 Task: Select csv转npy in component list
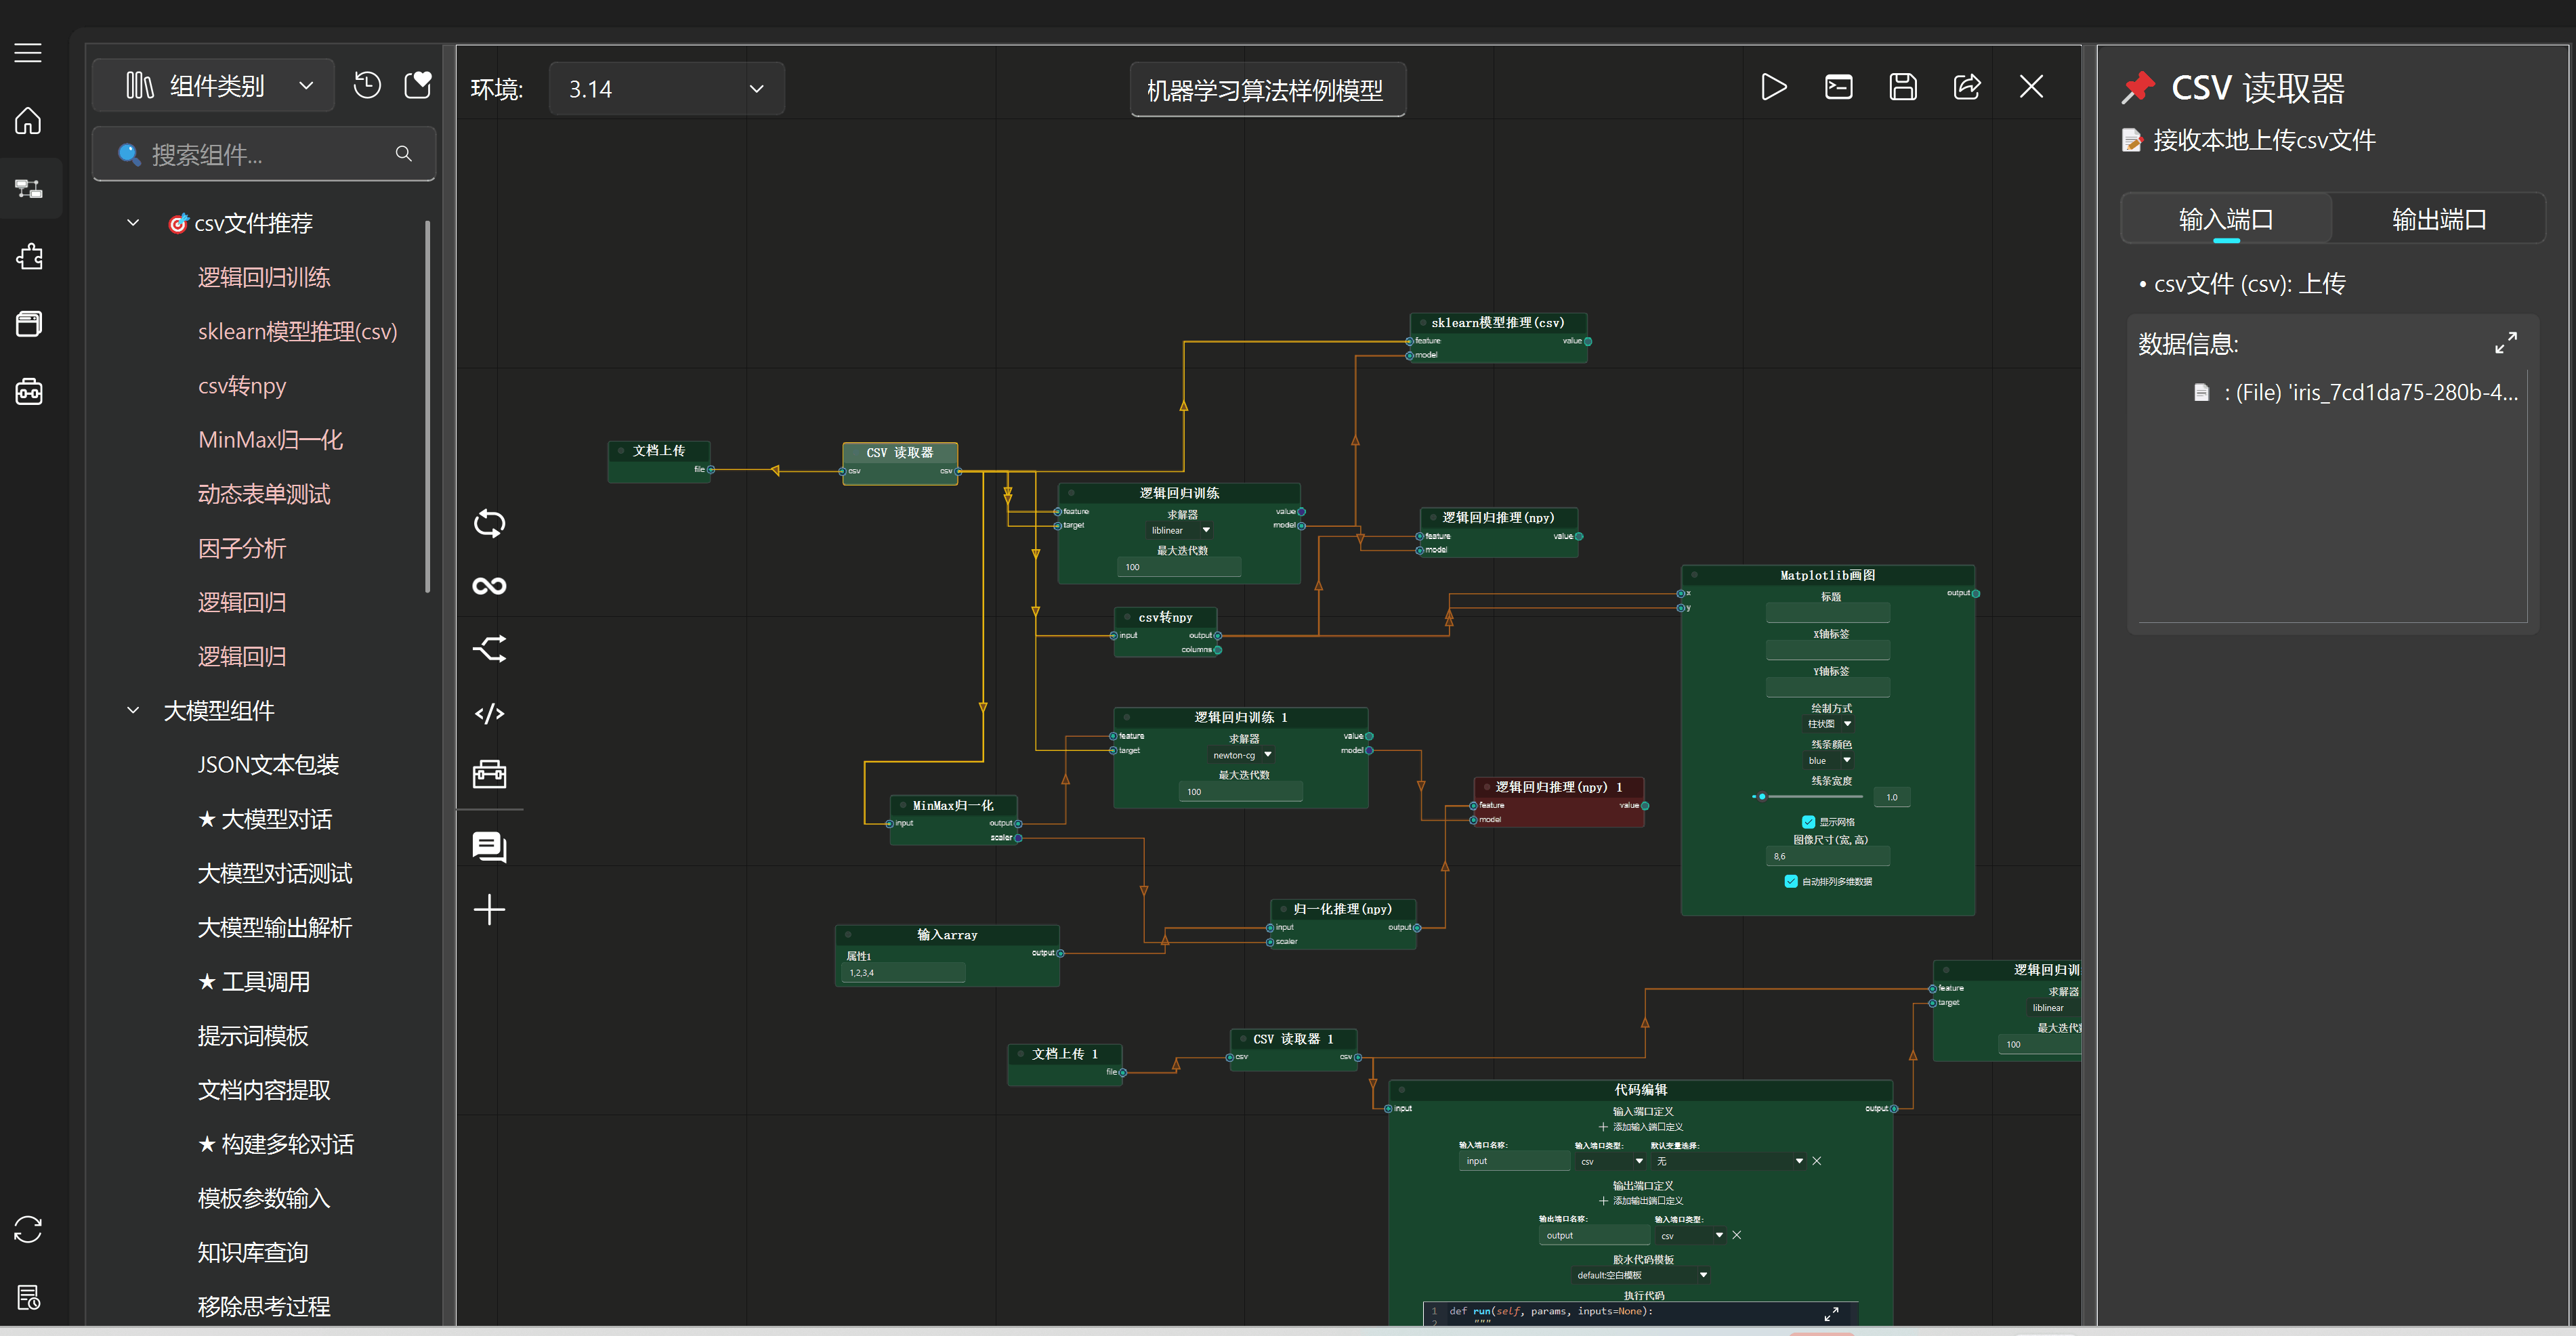242,386
